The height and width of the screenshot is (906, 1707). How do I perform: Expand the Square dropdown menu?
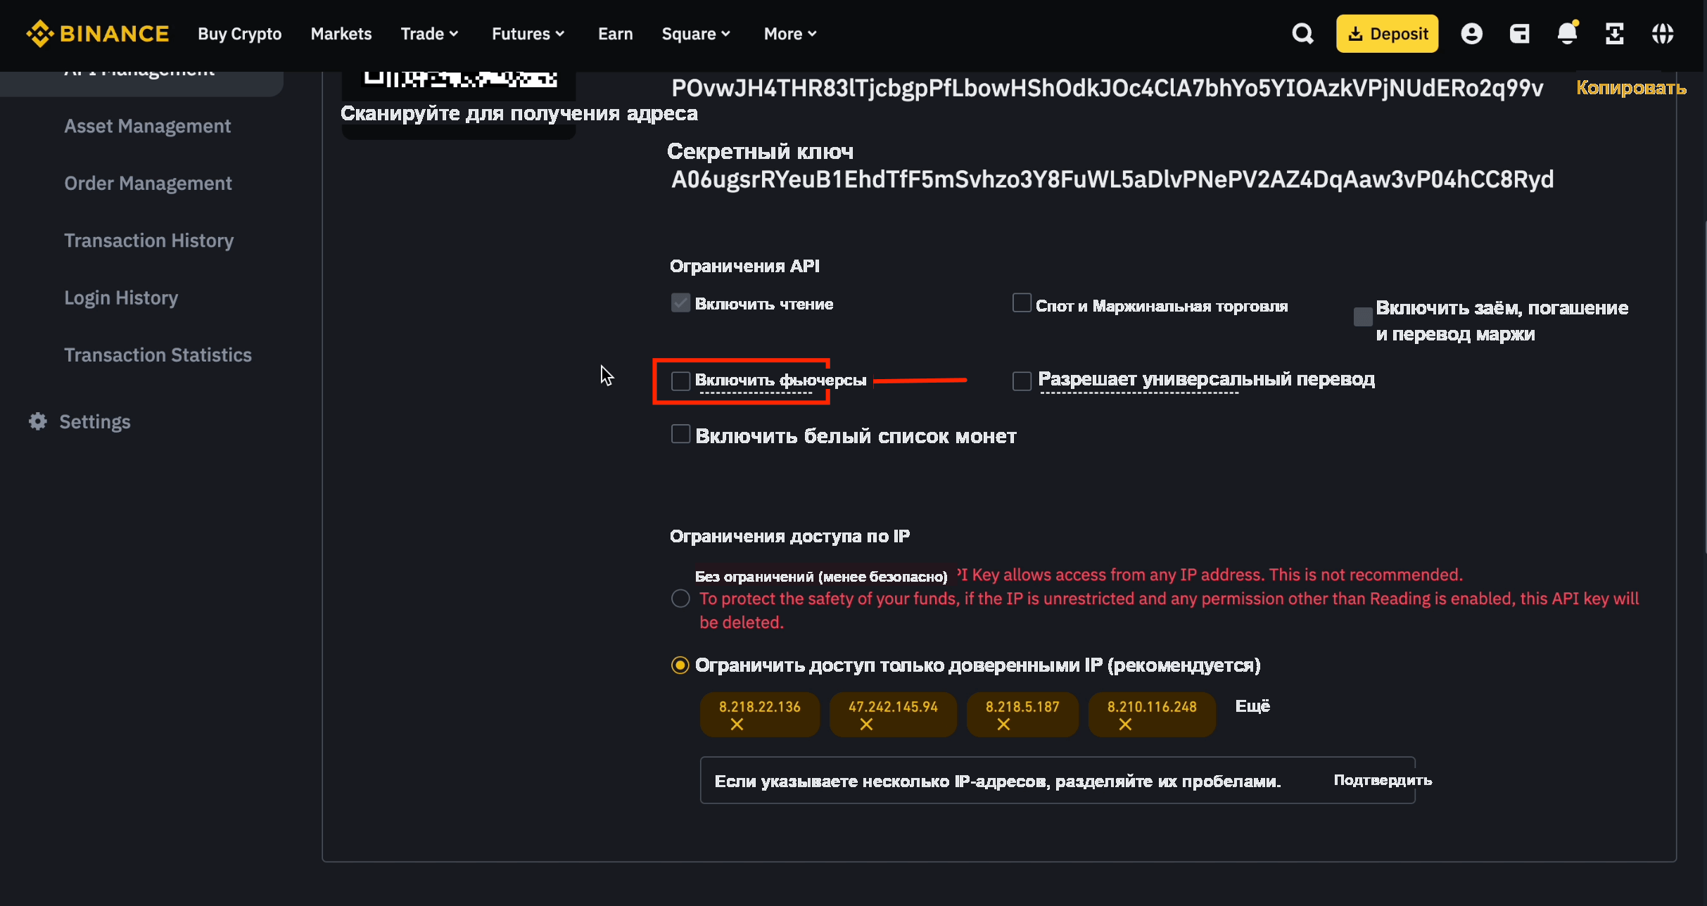pos(696,34)
